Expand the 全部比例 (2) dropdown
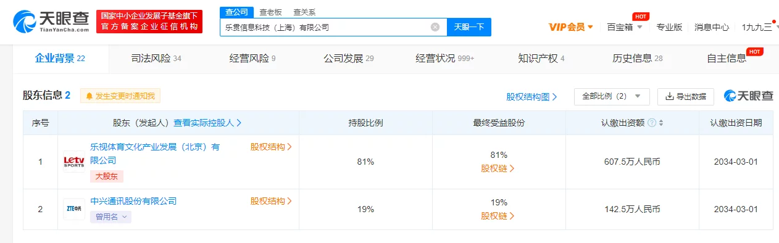This screenshot has width=779, height=243. tap(612, 96)
